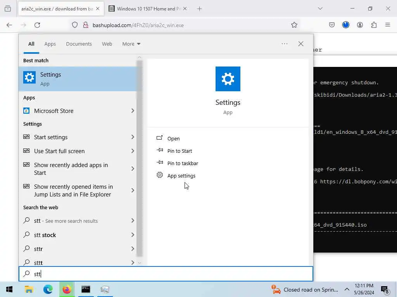397x297 pixels.
Task: Close the search panel with X
Action: click(301, 44)
